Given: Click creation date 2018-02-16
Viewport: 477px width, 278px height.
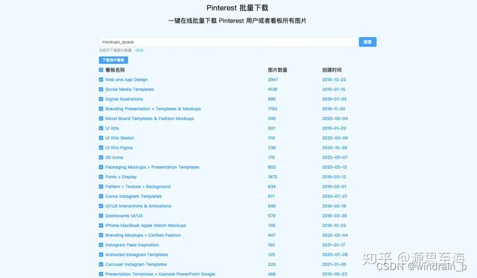Looking at the screenshot, I should coord(334,206).
